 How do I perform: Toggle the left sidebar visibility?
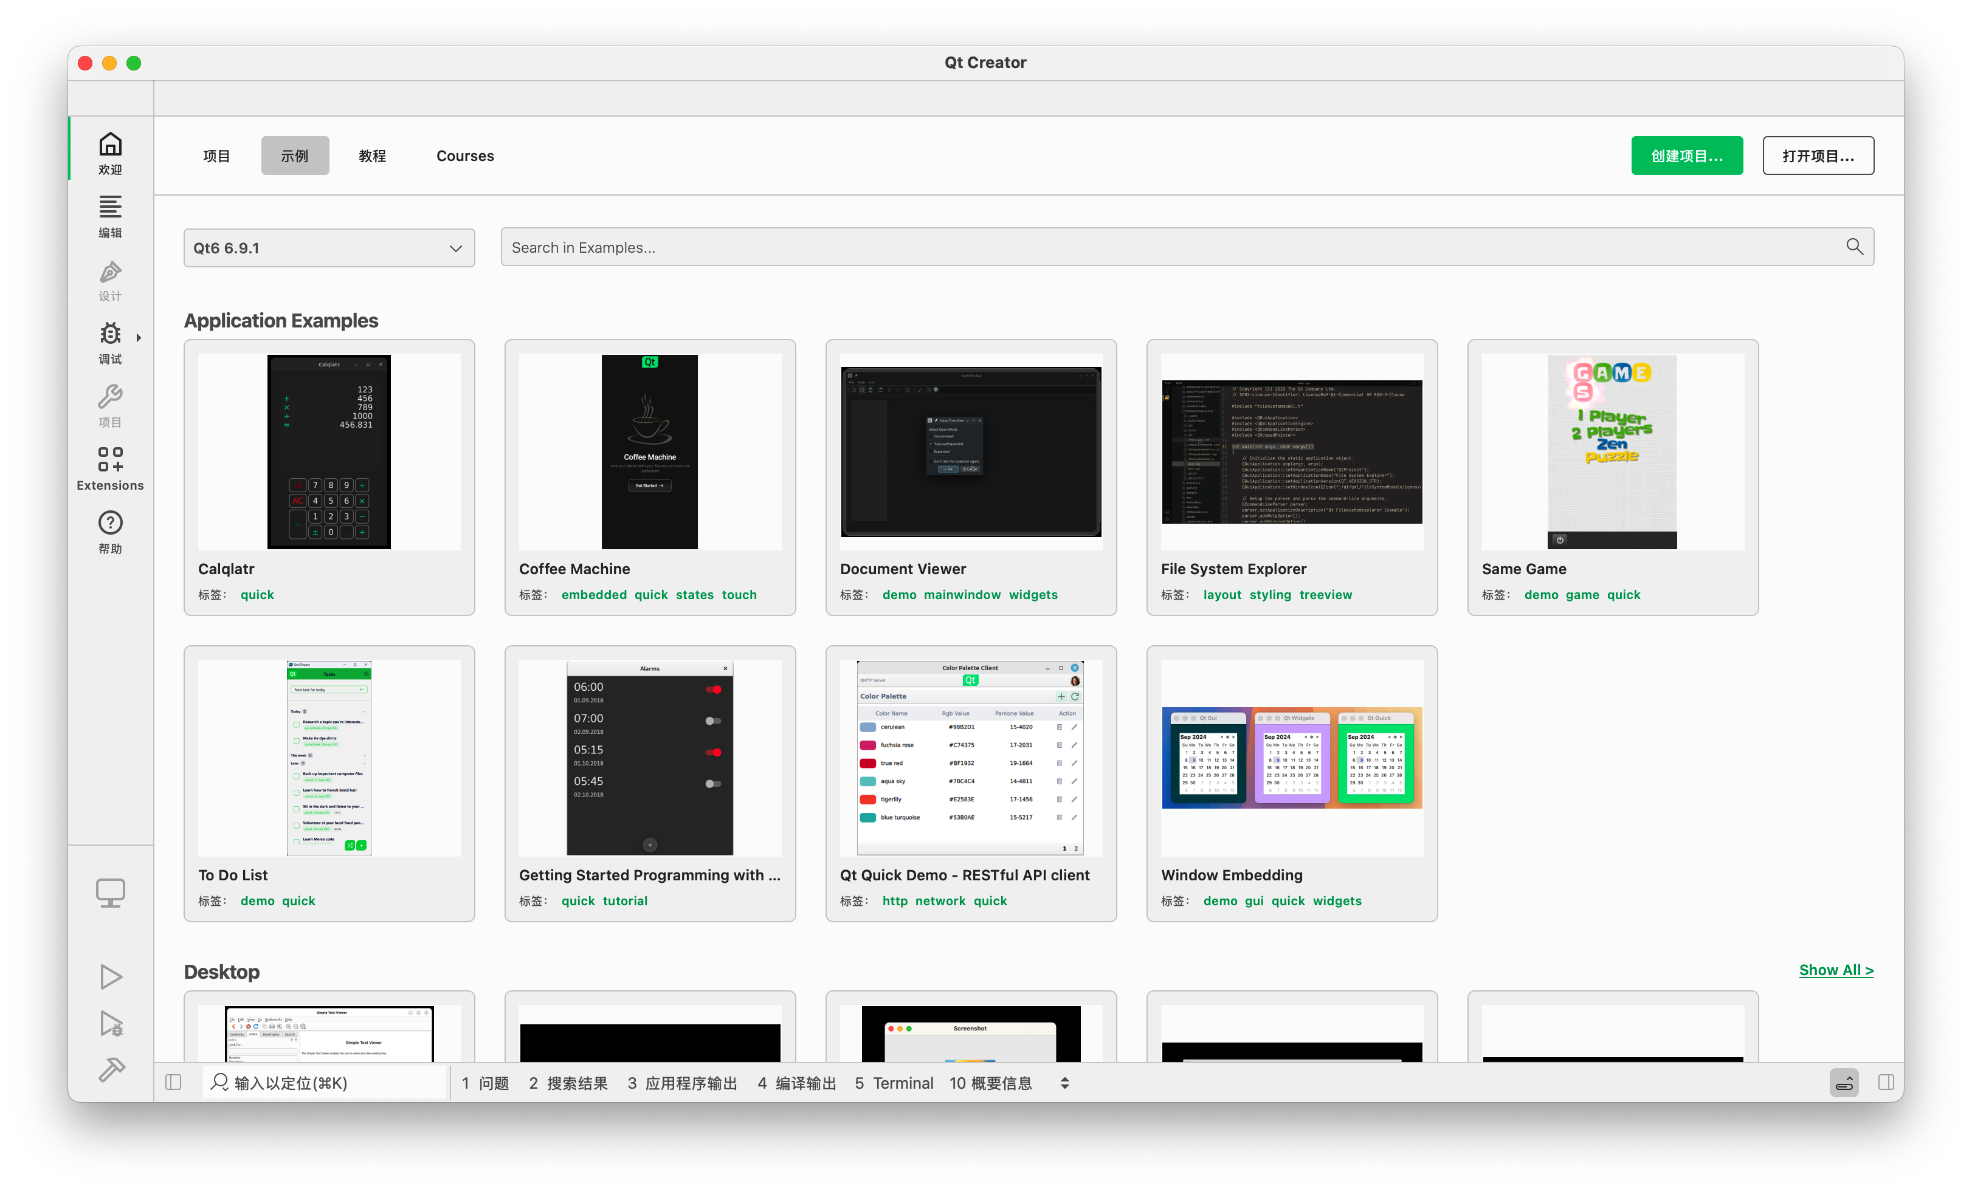coord(173,1083)
